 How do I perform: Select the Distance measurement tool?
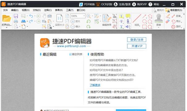[x=176, y=16]
